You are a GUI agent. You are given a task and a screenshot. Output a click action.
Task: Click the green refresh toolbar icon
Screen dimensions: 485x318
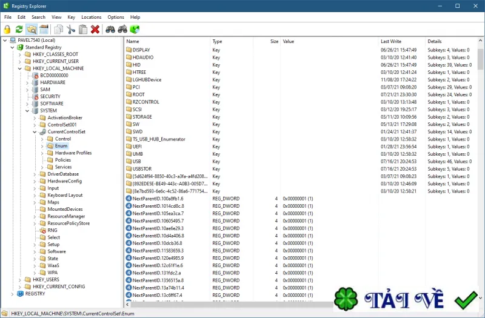(x=19, y=29)
